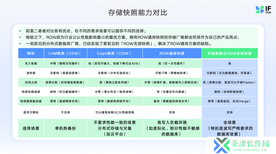Click '支持' under 华瑞指数云 column

(230, 112)
